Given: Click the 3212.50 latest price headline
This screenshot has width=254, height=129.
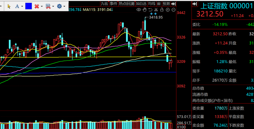Looking at the screenshot, I should pyautogui.click(x=210, y=14).
